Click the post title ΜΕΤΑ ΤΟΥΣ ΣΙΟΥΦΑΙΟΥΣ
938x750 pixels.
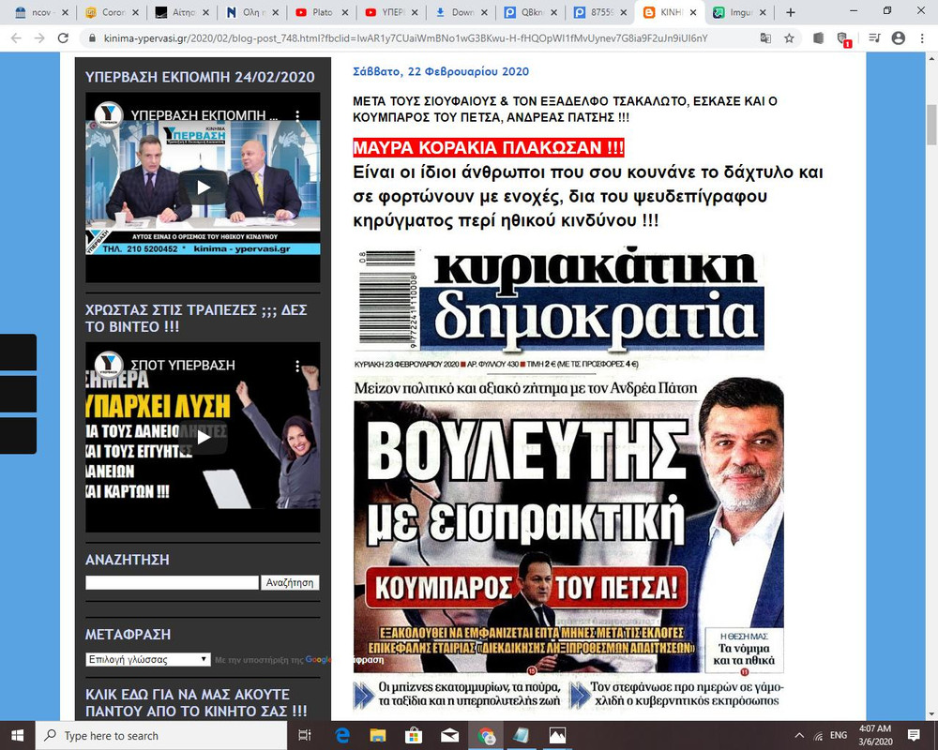(x=565, y=109)
